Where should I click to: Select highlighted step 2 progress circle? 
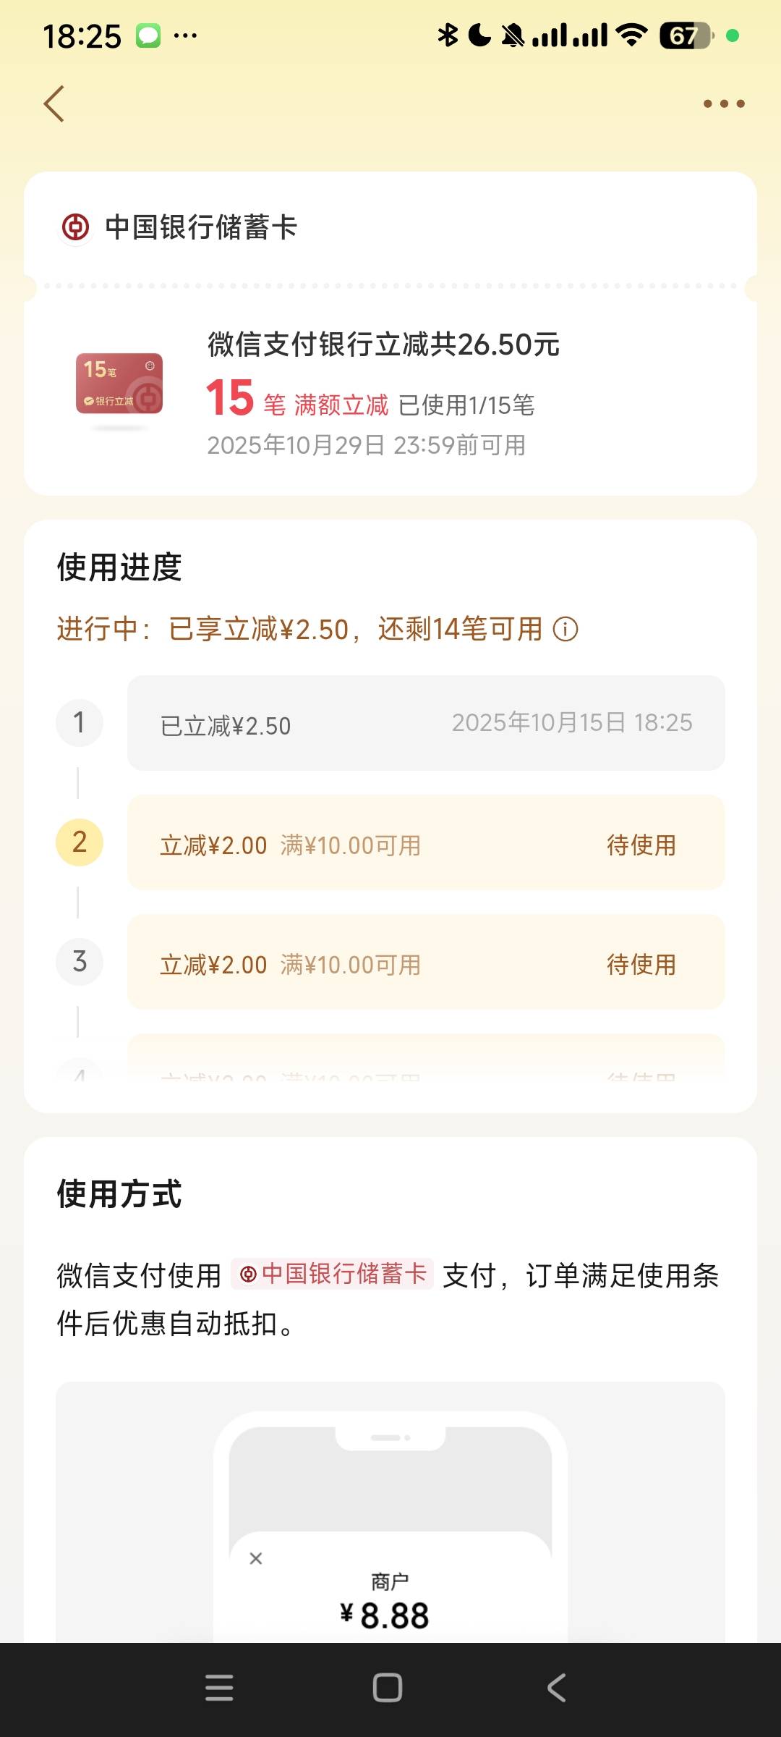(x=80, y=842)
